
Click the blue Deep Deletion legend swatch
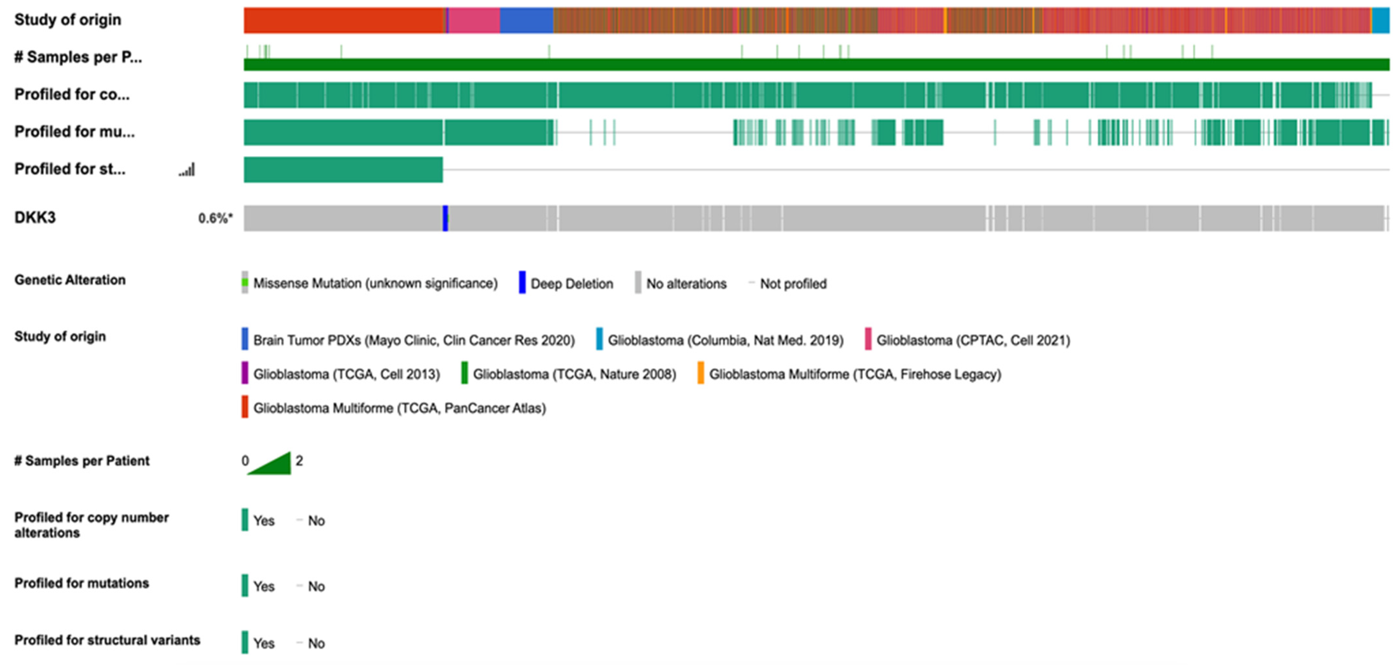pyautogui.click(x=522, y=282)
